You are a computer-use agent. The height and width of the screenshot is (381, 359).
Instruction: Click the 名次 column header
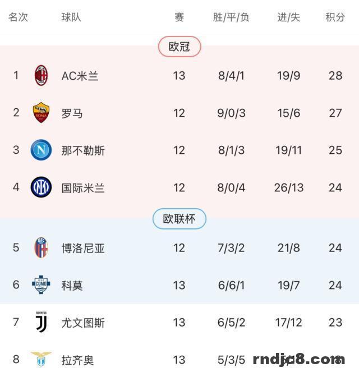pyautogui.click(x=18, y=17)
